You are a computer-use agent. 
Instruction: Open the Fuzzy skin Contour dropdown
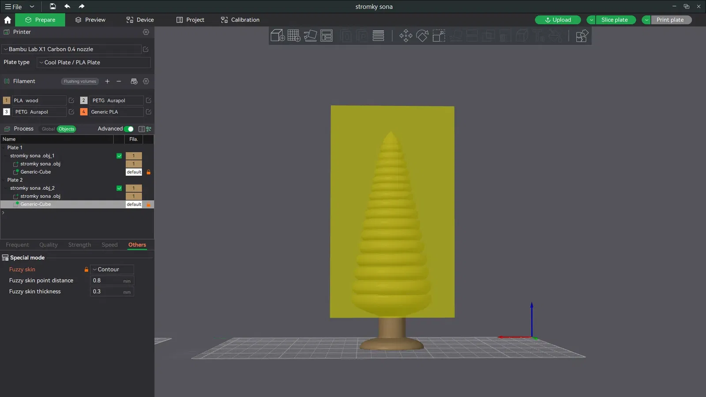pyautogui.click(x=112, y=270)
